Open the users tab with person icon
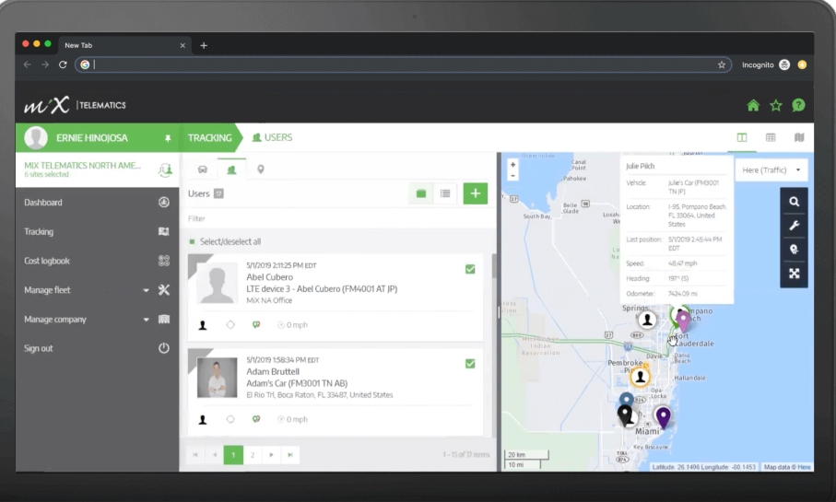The height and width of the screenshot is (502, 836). [231, 169]
